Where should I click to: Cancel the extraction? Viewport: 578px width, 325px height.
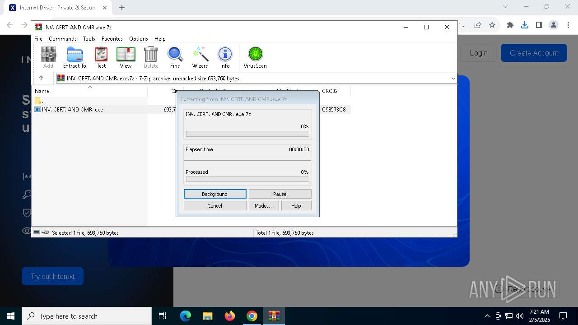point(215,206)
